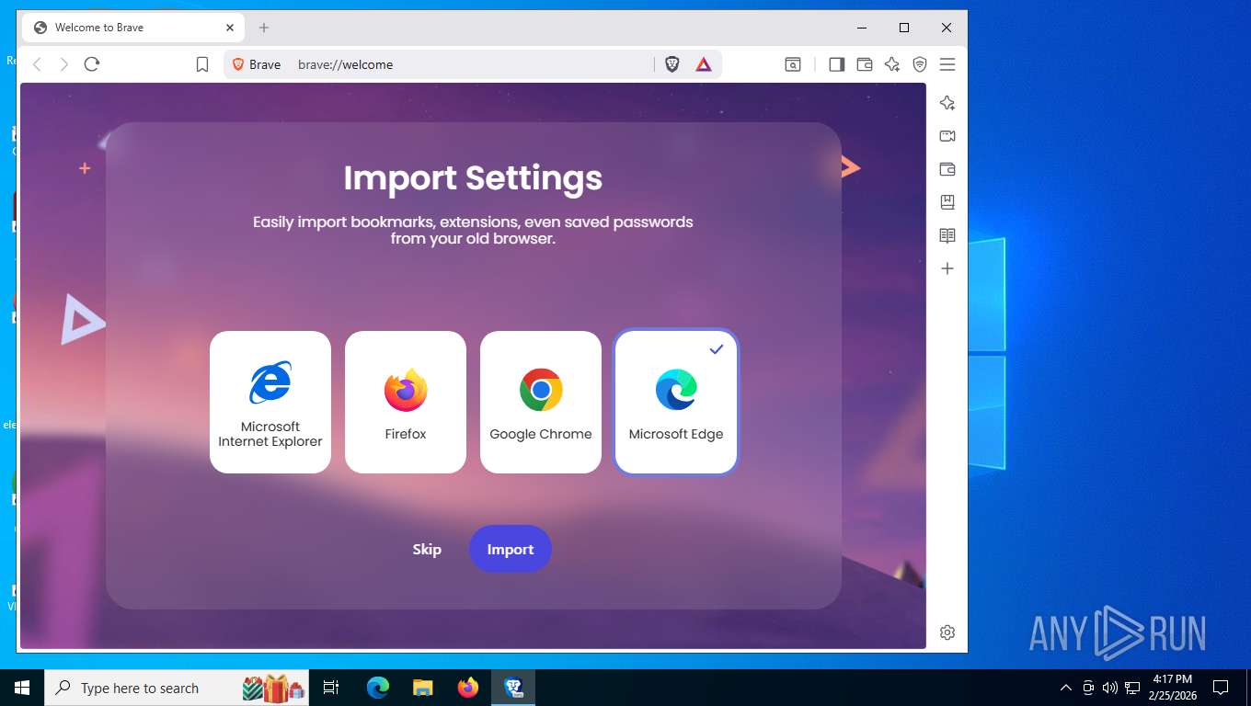
Task: Reload the Brave welcome page
Action: click(x=92, y=64)
